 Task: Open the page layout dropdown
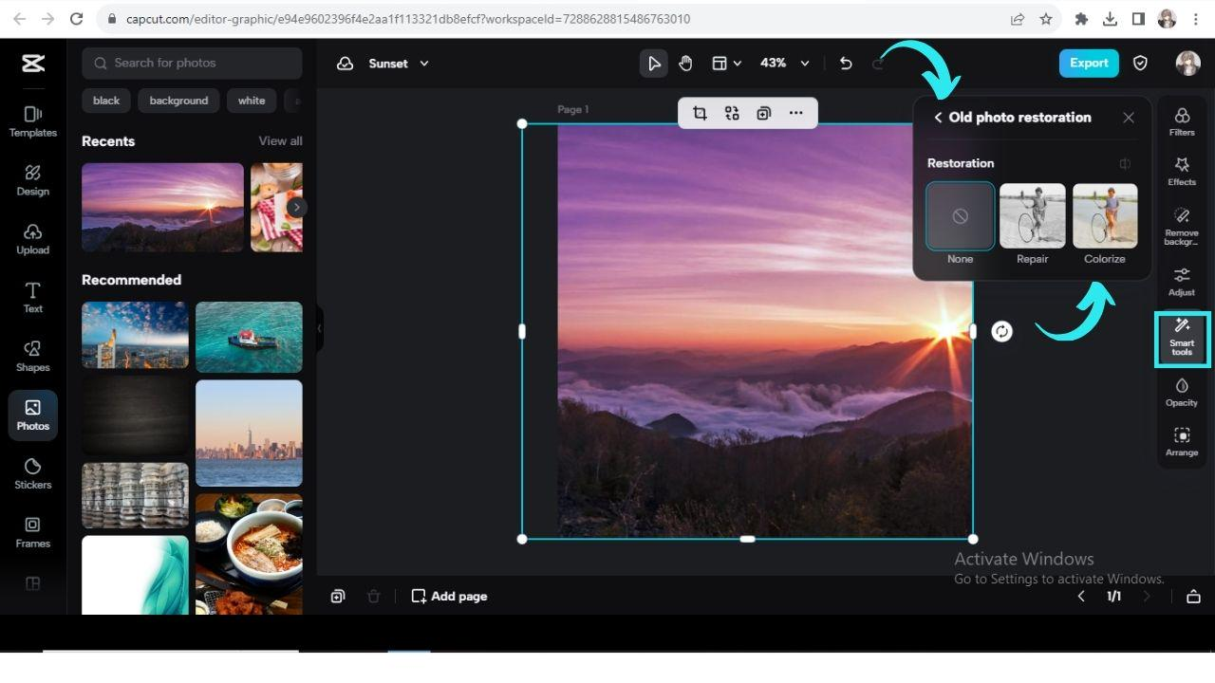click(726, 64)
